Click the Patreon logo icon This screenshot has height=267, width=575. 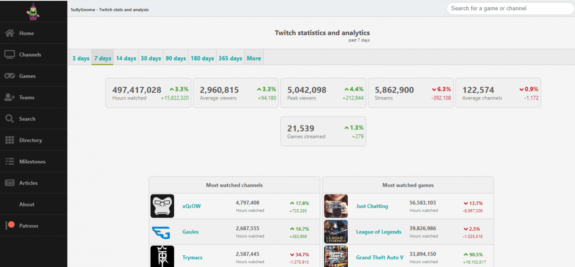(x=10, y=225)
